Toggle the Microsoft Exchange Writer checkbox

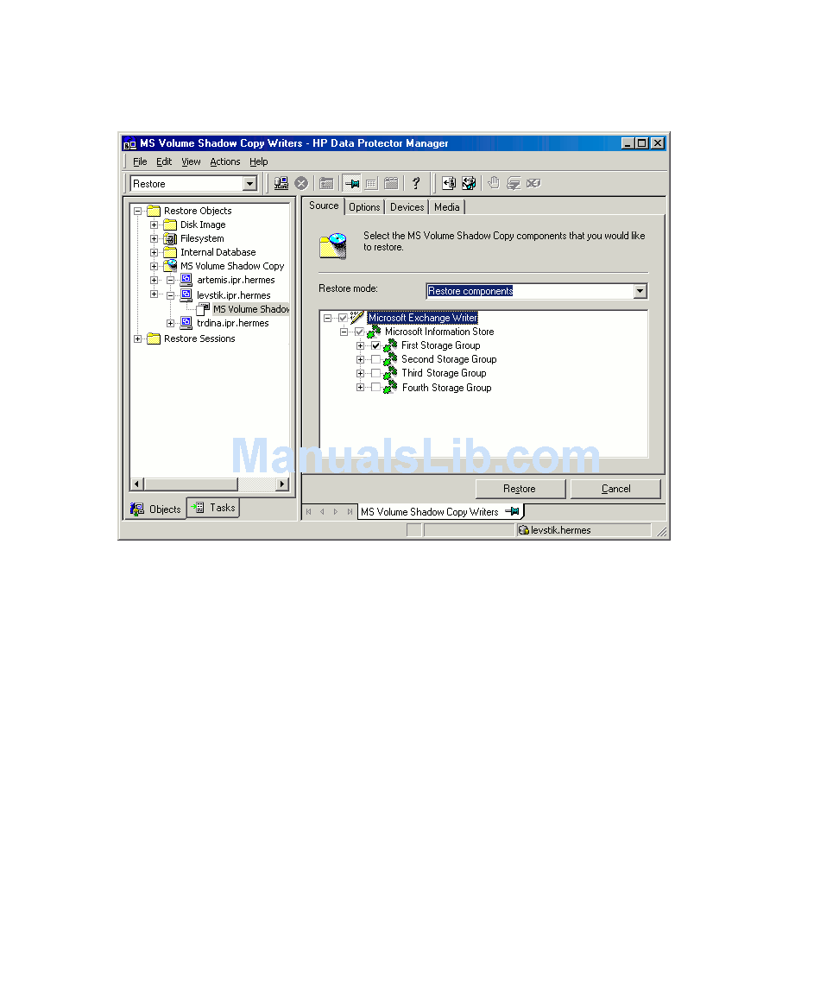[343, 318]
